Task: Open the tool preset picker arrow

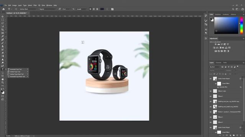Action: pos(11,9)
